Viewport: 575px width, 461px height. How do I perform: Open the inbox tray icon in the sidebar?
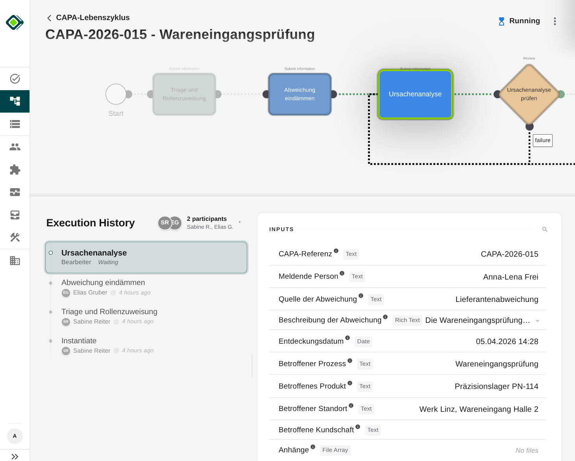[15, 215]
